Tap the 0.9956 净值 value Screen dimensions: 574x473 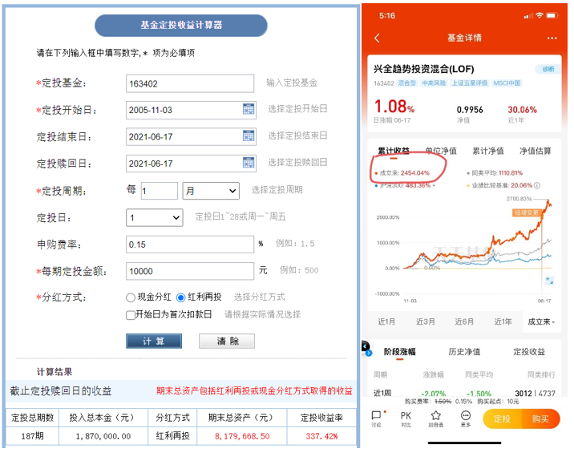point(470,110)
